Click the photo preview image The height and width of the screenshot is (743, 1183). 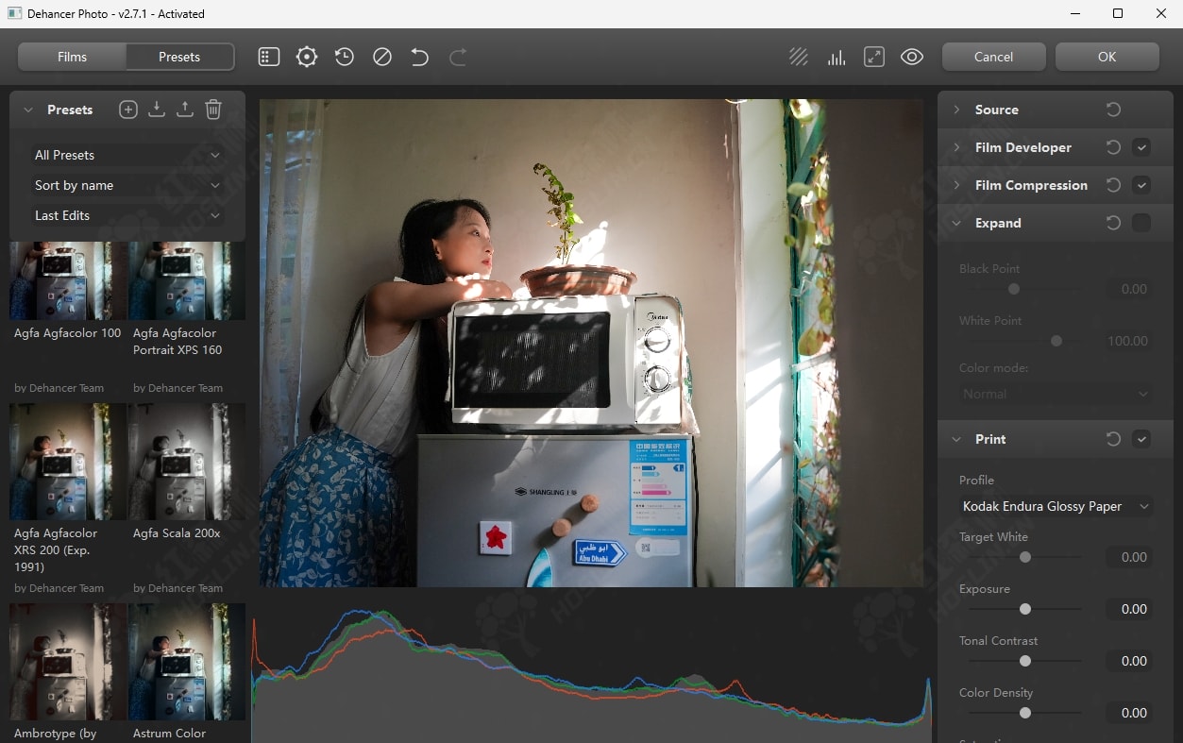point(591,343)
